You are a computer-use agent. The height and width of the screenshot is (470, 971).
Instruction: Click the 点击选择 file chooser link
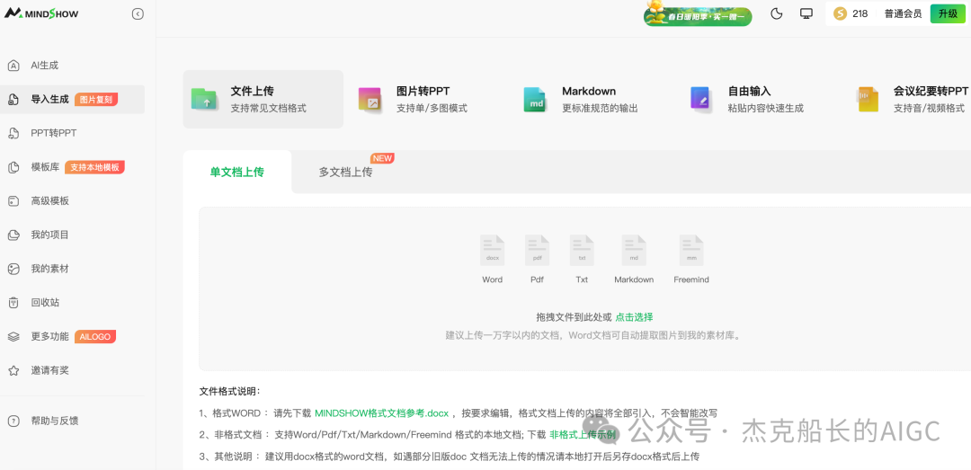634,317
